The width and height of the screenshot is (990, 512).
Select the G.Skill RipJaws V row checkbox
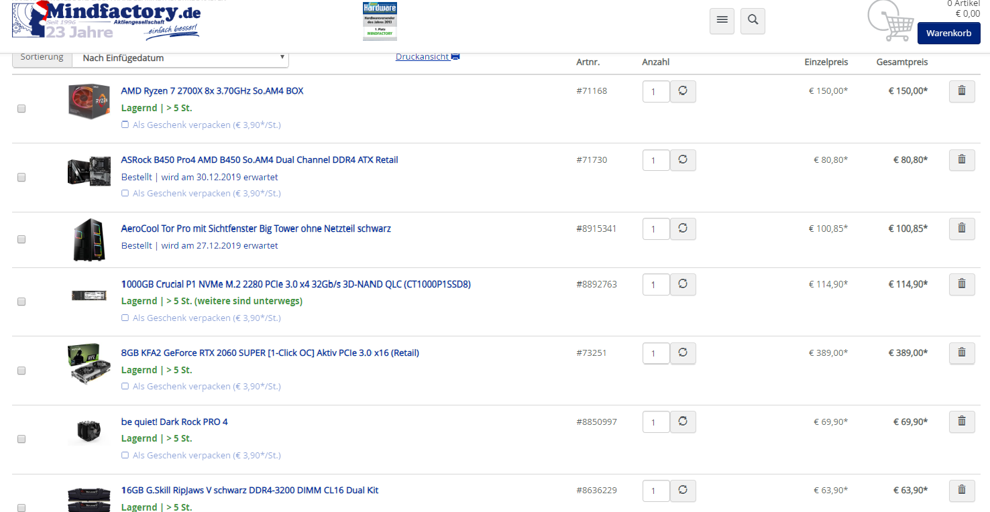click(21, 508)
